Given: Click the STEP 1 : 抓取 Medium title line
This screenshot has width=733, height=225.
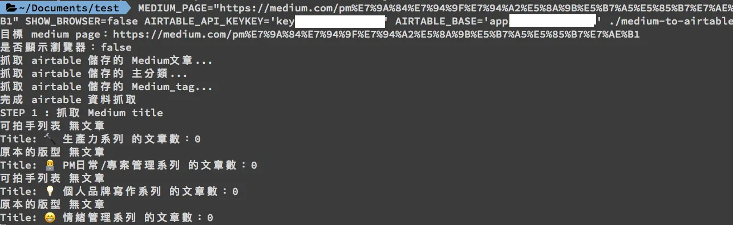Looking at the screenshot, I should point(82,113).
